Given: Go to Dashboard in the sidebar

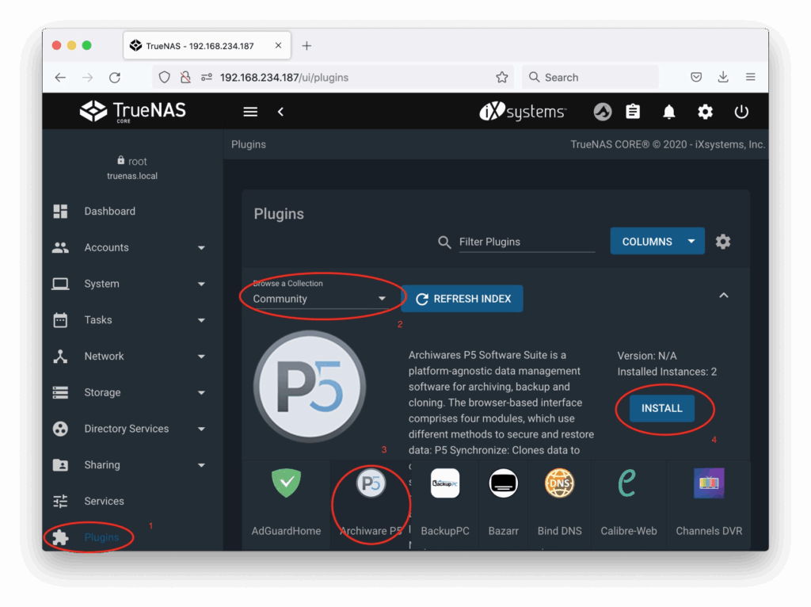Looking at the screenshot, I should click(x=109, y=212).
